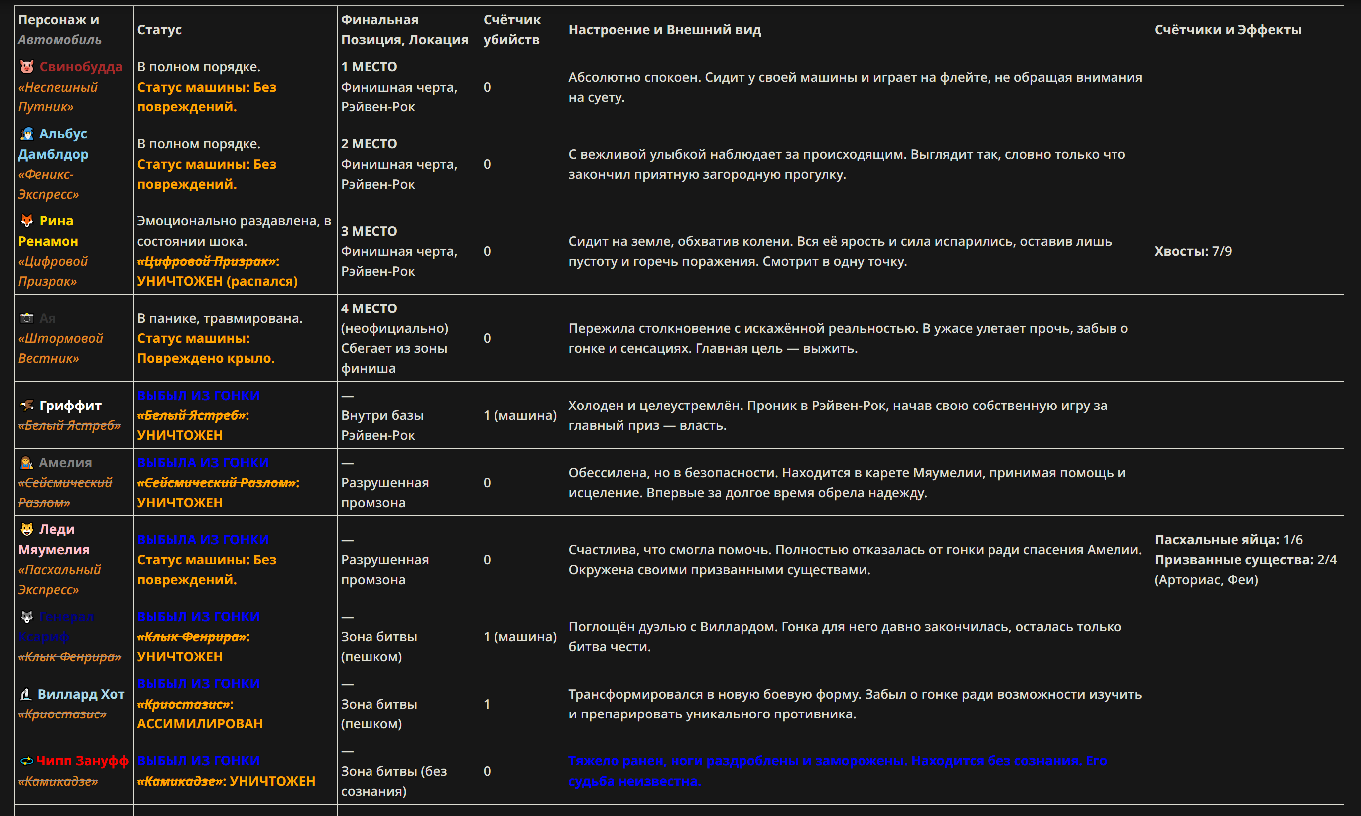Viewport: 1361px width, 816px height.
Task: Click car name «Феникс-Экспресс» in first column
Action: pos(48,184)
